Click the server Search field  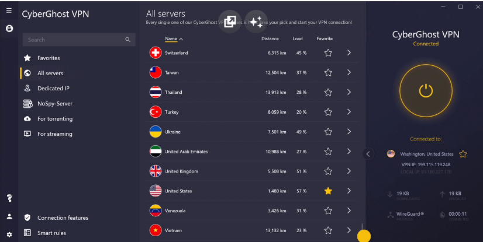[x=75, y=40]
